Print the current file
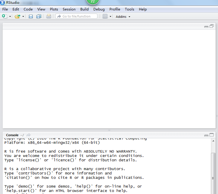The height and width of the screenshot is (194, 218). [x=49, y=16]
